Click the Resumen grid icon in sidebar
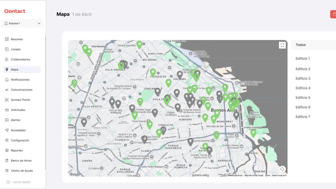This screenshot has width=336, height=189. point(7,39)
